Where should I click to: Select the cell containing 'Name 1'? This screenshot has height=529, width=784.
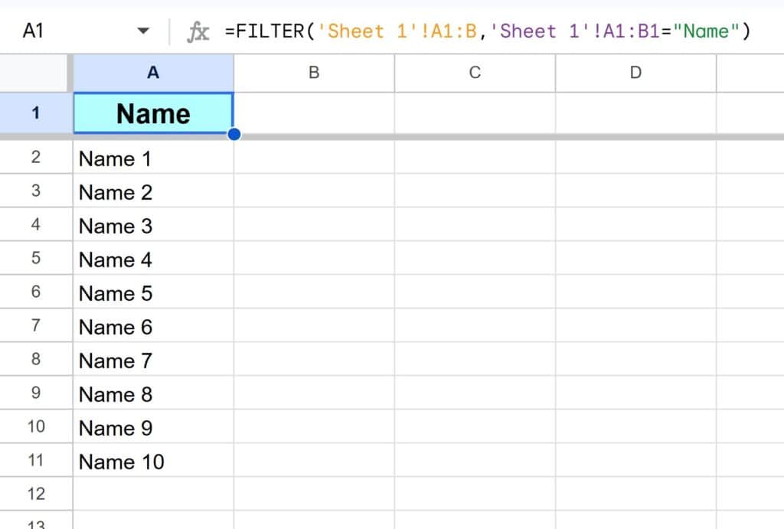click(x=153, y=158)
